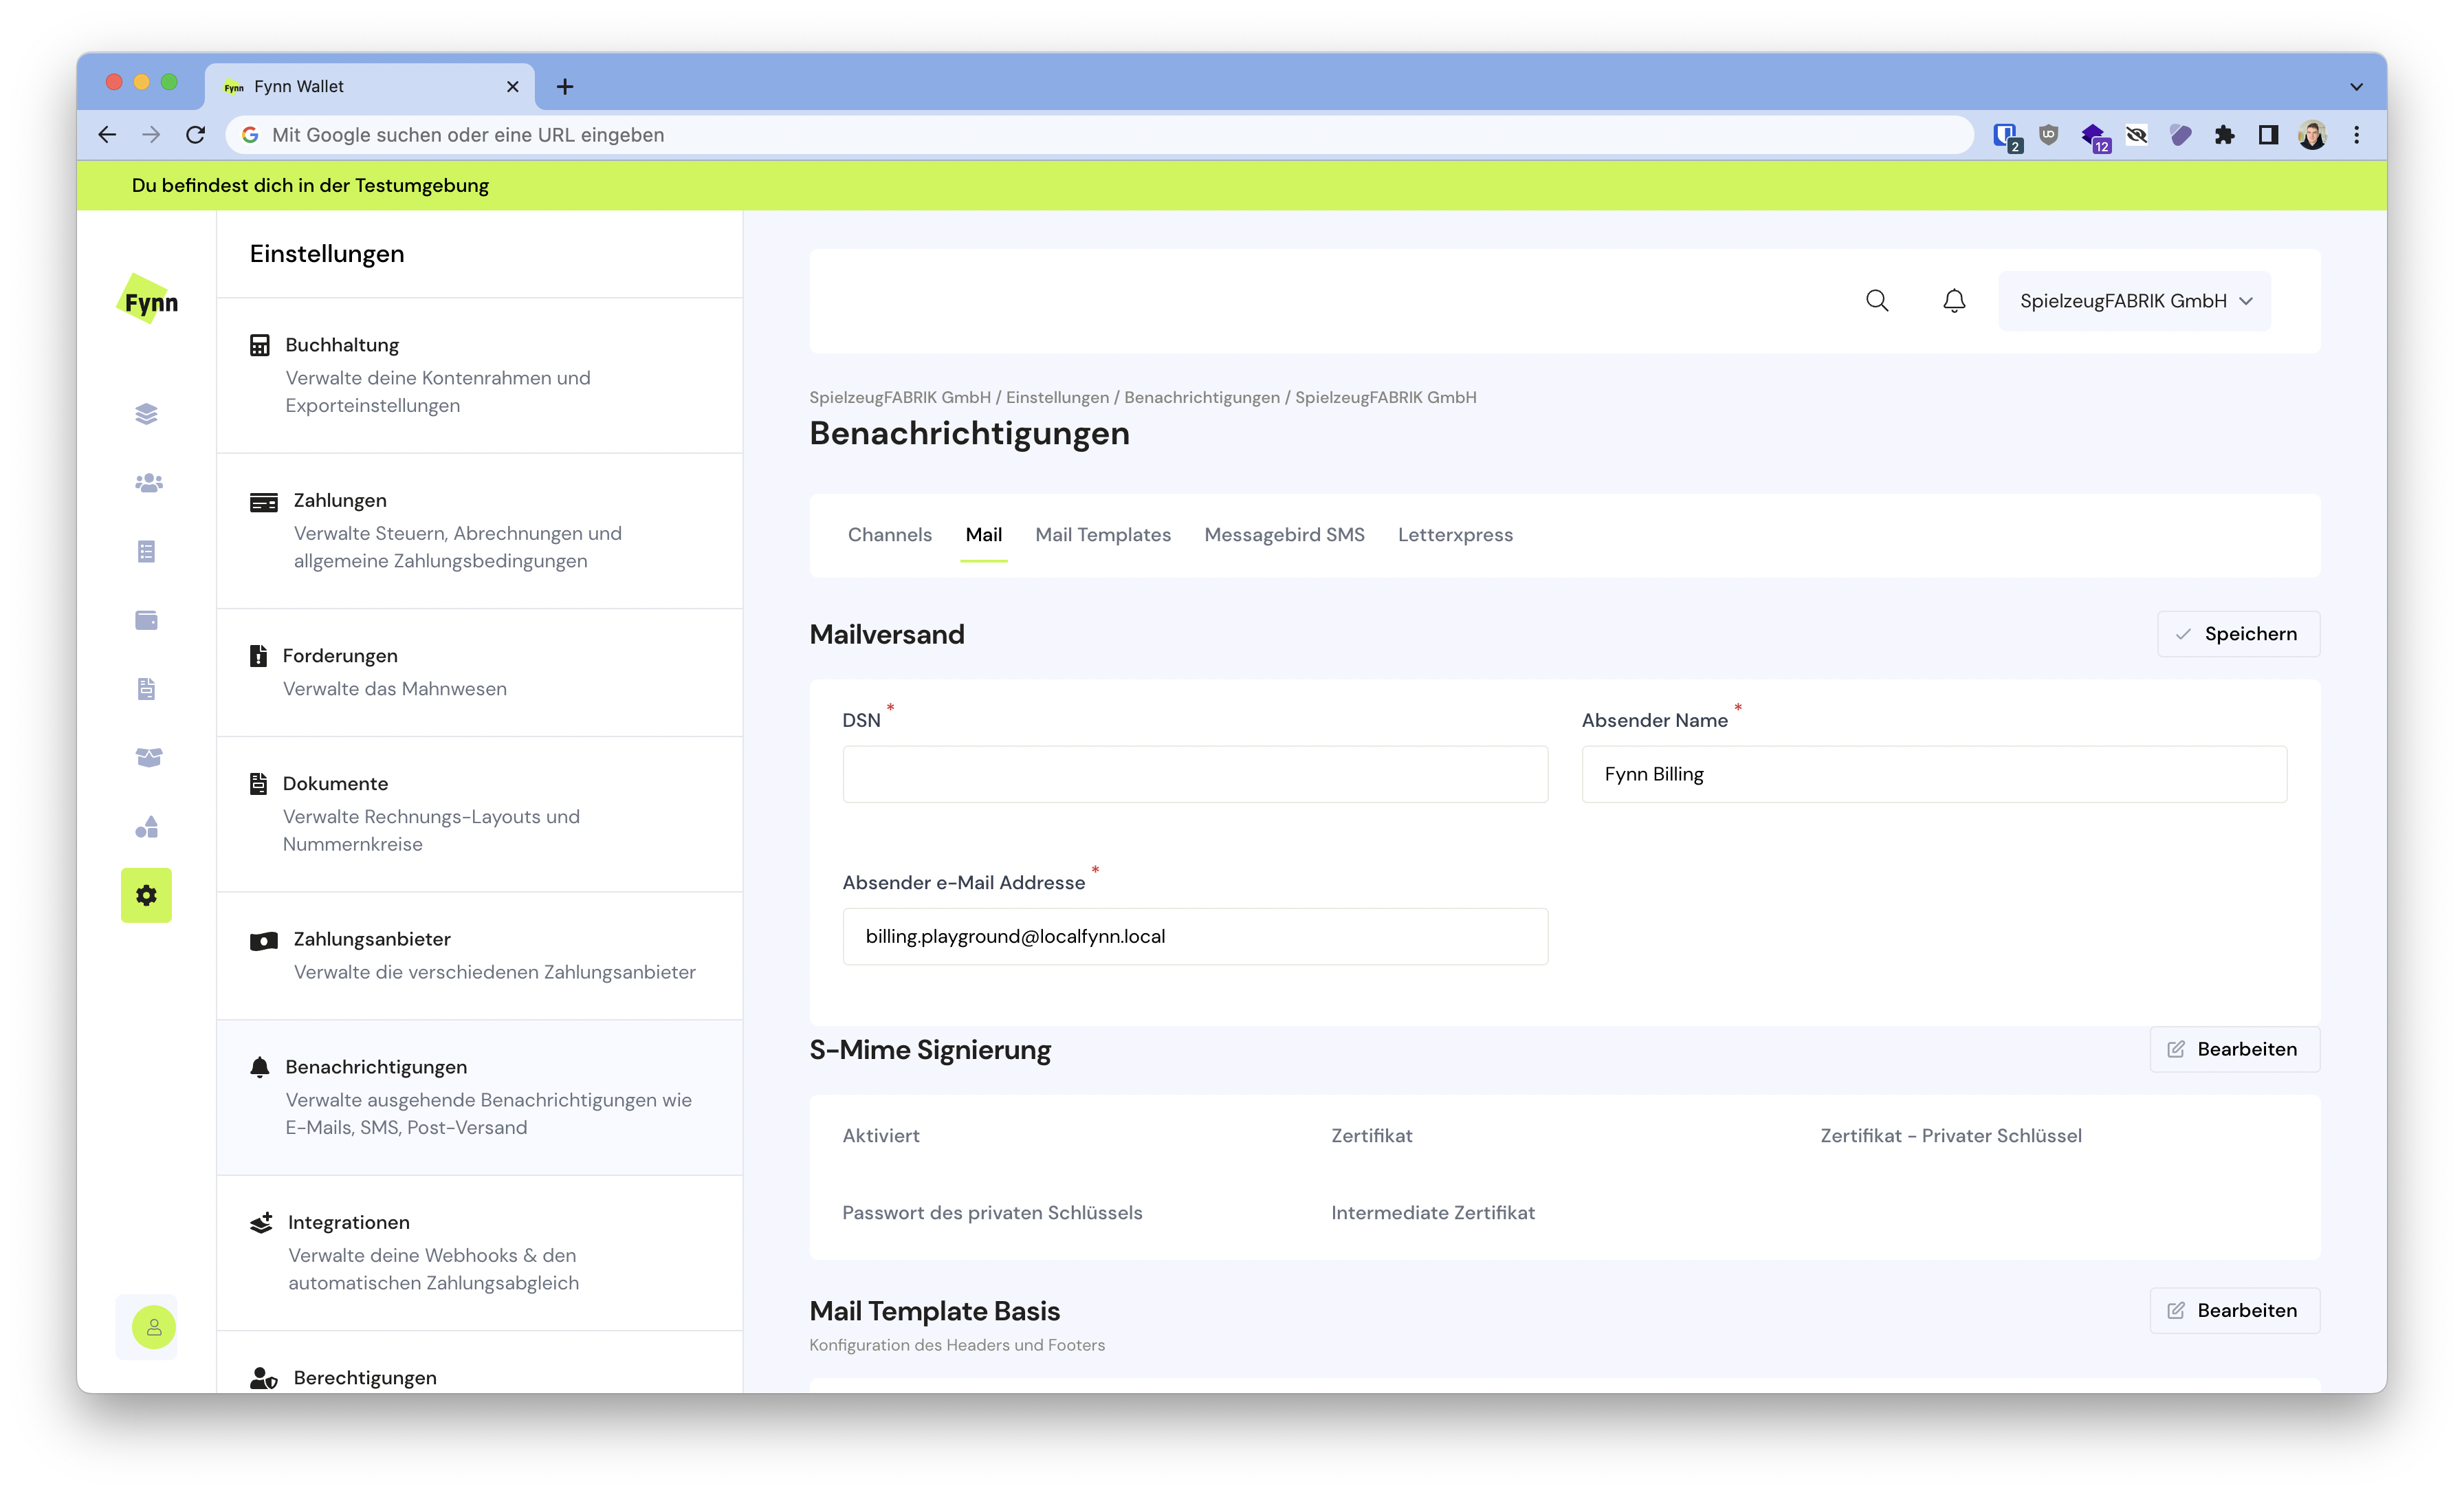This screenshot has height=1495, width=2464.
Task: Open the Chrome profile avatar
Action: (x=2312, y=135)
